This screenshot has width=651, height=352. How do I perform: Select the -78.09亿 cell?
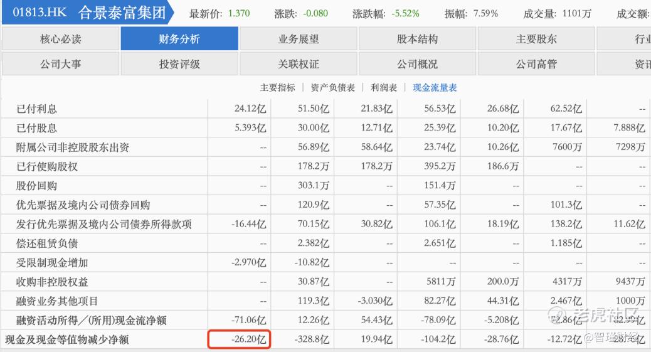tap(438, 320)
